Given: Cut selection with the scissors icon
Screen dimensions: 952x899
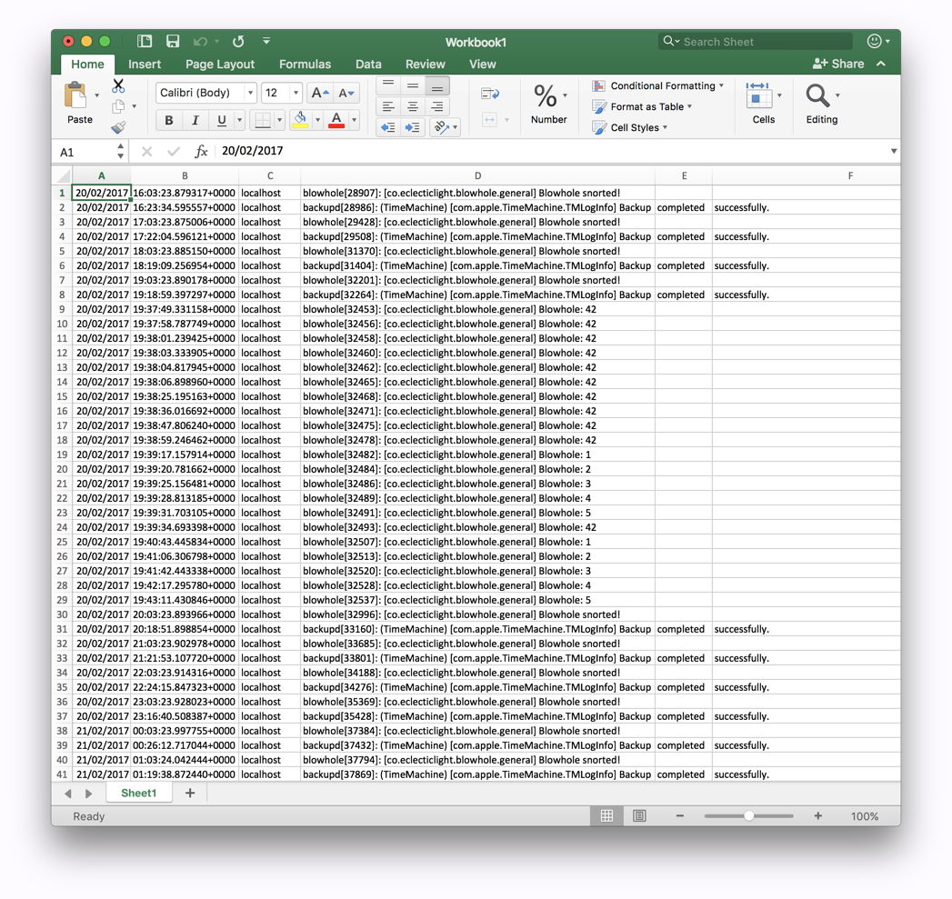Looking at the screenshot, I should coord(118,85).
